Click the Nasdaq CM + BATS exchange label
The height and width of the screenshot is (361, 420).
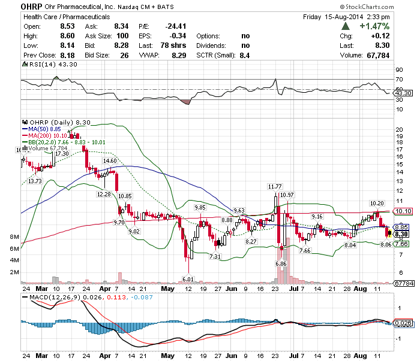pyautogui.click(x=146, y=7)
